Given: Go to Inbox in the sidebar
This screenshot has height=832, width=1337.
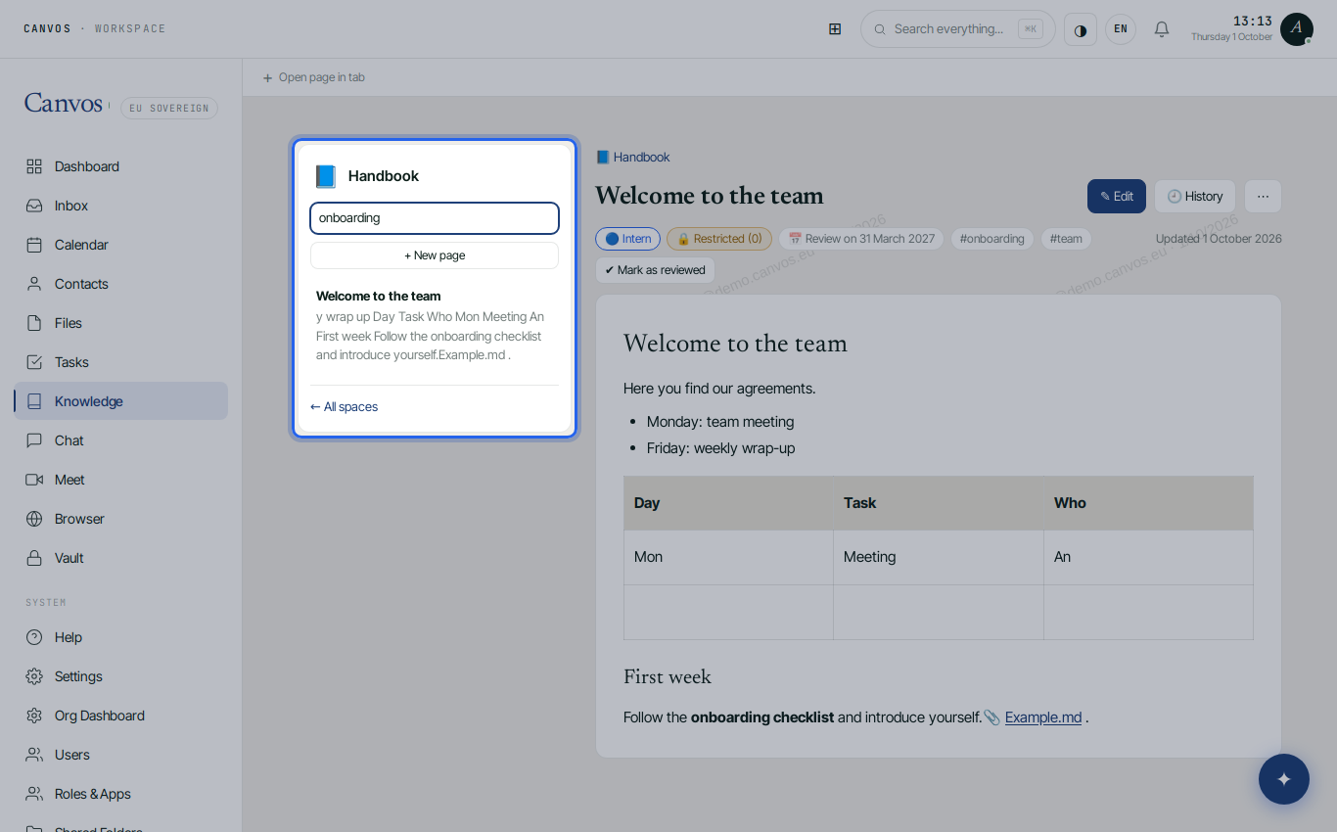Looking at the screenshot, I should (x=120, y=206).
